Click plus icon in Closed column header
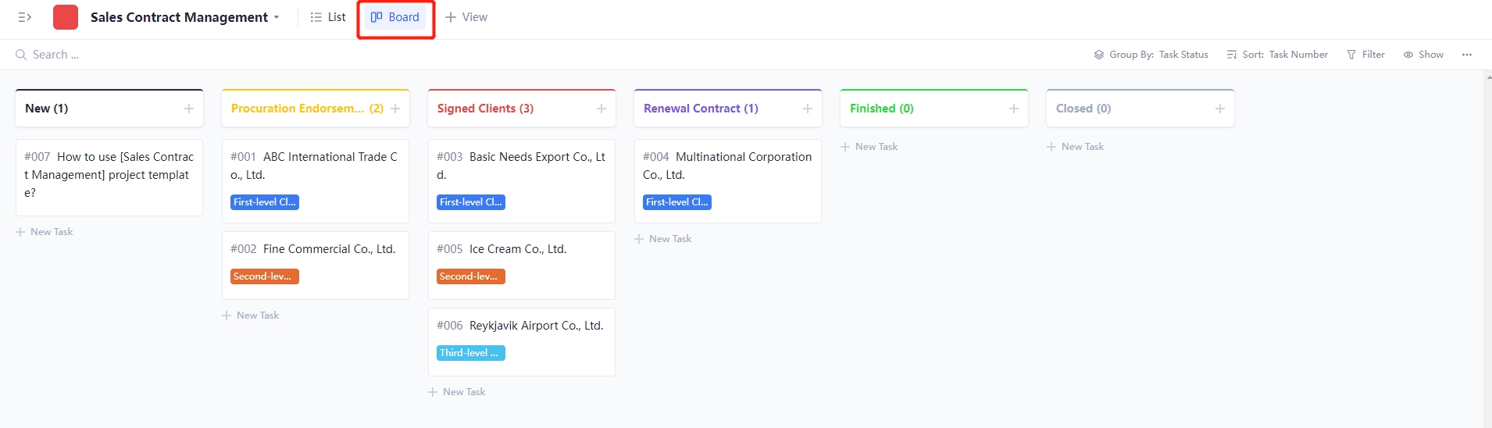1492x428 pixels. pos(1220,109)
